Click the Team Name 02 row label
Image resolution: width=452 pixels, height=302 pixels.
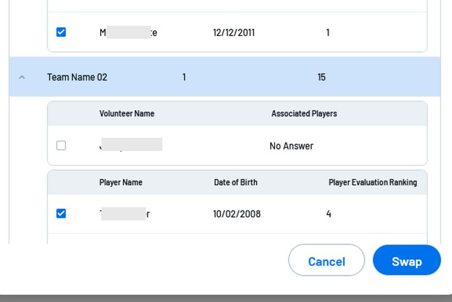point(77,77)
